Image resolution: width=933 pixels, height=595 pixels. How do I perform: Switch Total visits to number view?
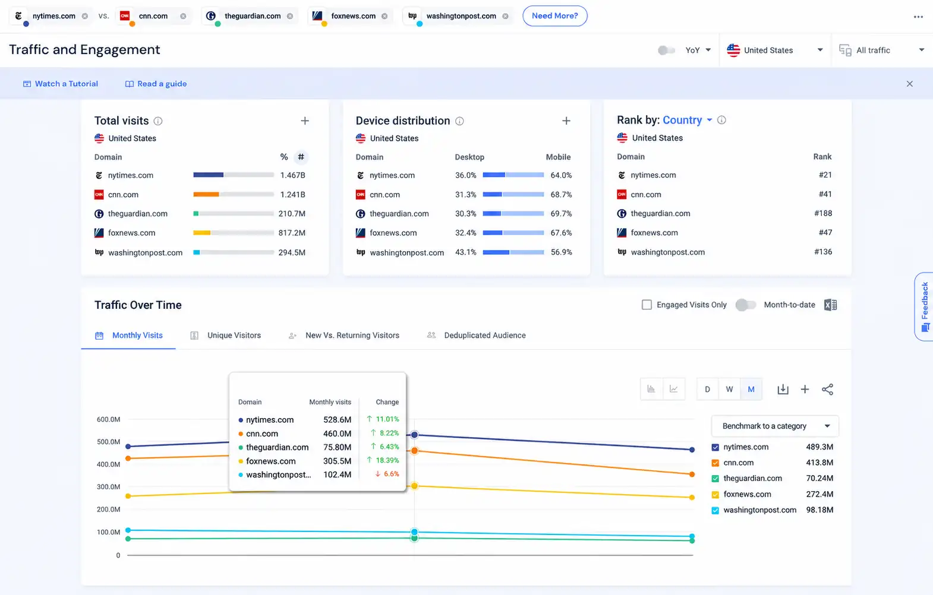301,157
